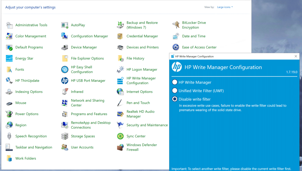Open RemoteApp and Desktop Connections link

[x=91, y=125]
